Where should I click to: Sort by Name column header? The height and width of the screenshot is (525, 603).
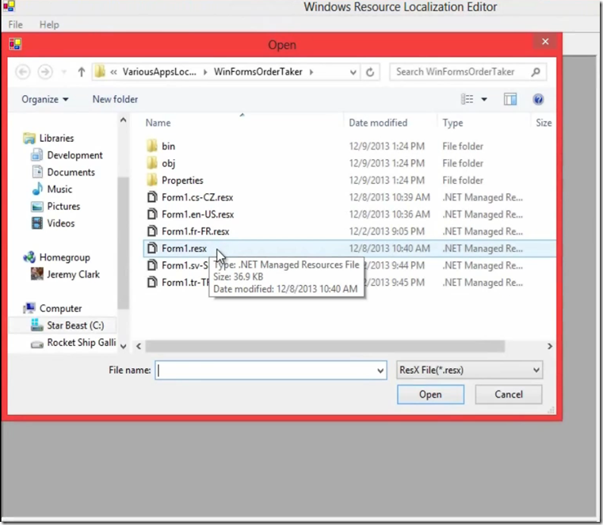click(158, 123)
